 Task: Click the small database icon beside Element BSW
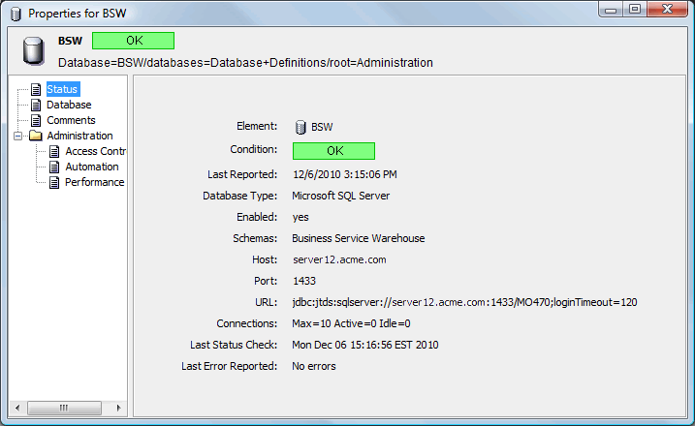coord(300,127)
